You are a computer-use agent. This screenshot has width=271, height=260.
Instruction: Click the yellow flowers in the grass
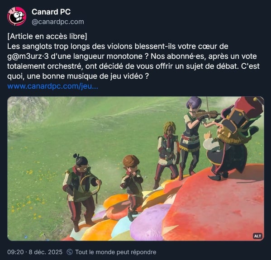[29, 173]
